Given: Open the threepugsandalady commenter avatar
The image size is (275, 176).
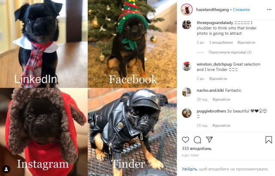Looking at the screenshot, I should point(186,24).
